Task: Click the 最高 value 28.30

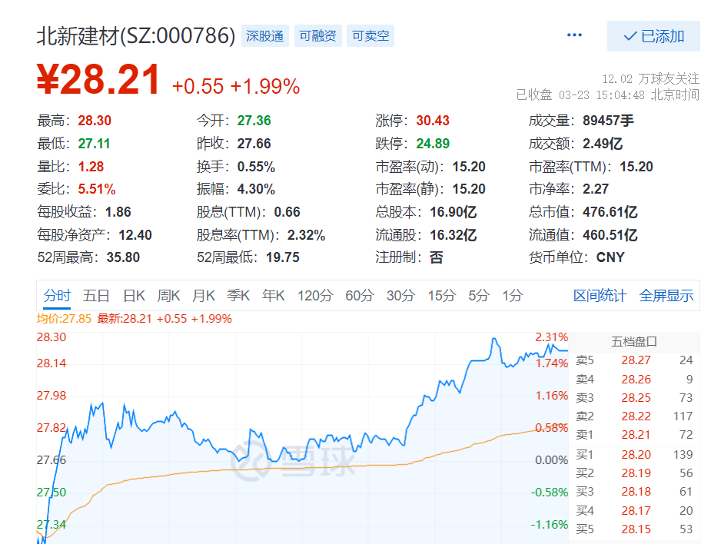Action: (x=95, y=121)
